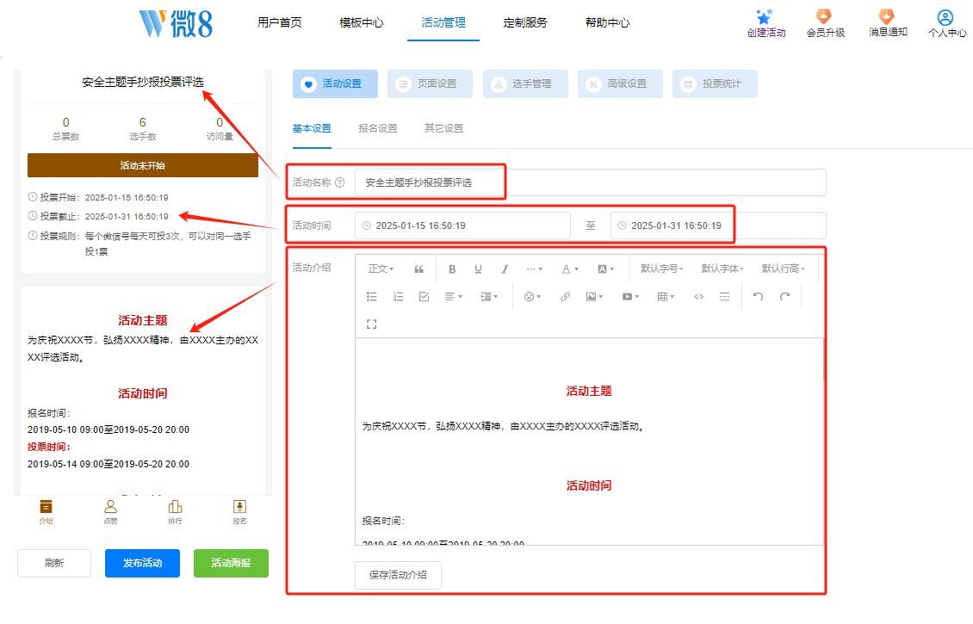Toggle italic formatting in the editor
973x624 pixels.
click(x=505, y=269)
